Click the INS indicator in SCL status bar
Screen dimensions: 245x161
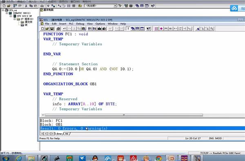point(212,139)
